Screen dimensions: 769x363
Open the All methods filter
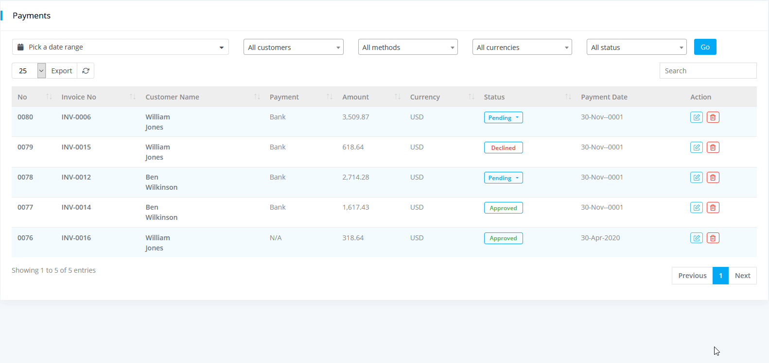click(x=407, y=47)
